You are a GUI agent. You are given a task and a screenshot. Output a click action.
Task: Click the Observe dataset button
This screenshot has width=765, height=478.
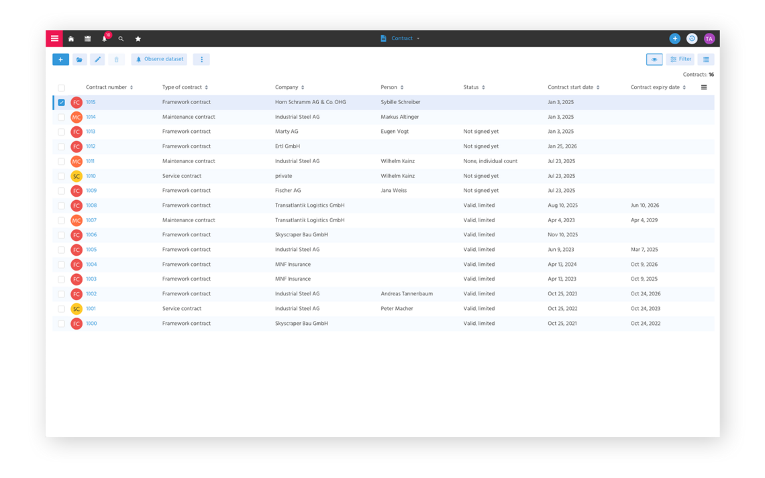(158, 59)
